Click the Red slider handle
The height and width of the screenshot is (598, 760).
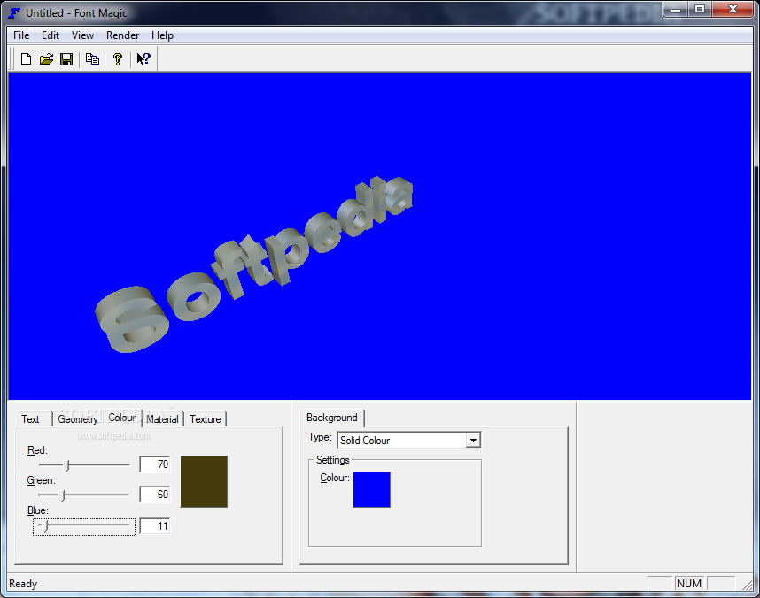click(67, 465)
